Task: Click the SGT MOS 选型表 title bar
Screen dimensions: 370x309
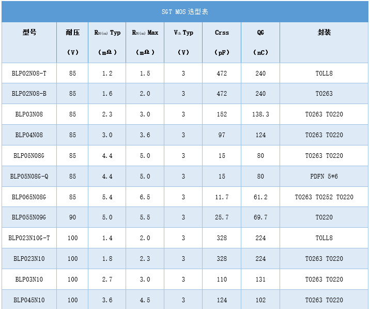Action: pos(184,11)
